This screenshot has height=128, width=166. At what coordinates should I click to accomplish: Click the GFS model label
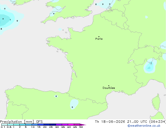coord(39,122)
